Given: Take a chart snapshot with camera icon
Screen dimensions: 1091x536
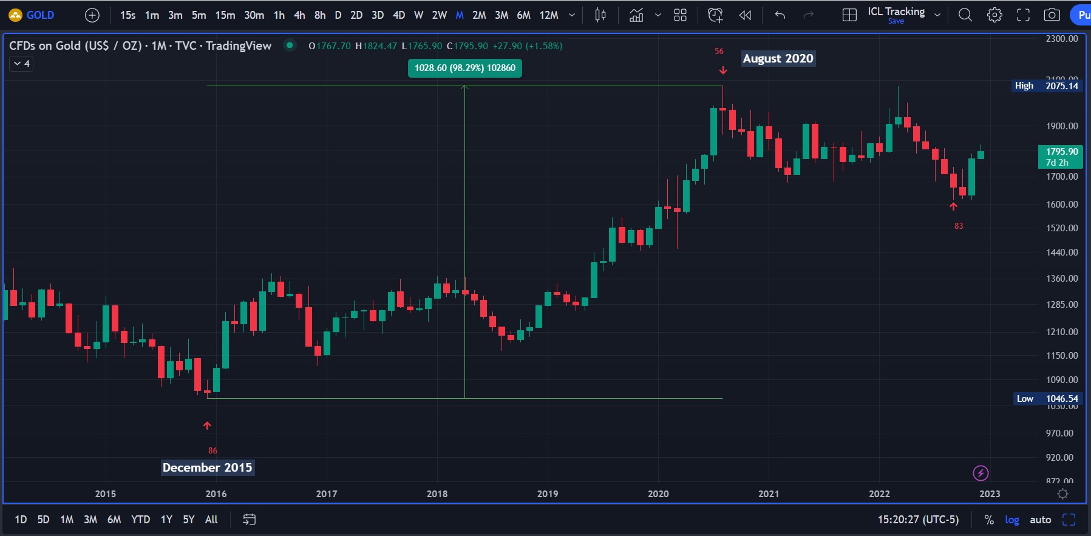Looking at the screenshot, I should pyautogui.click(x=1052, y=15).
